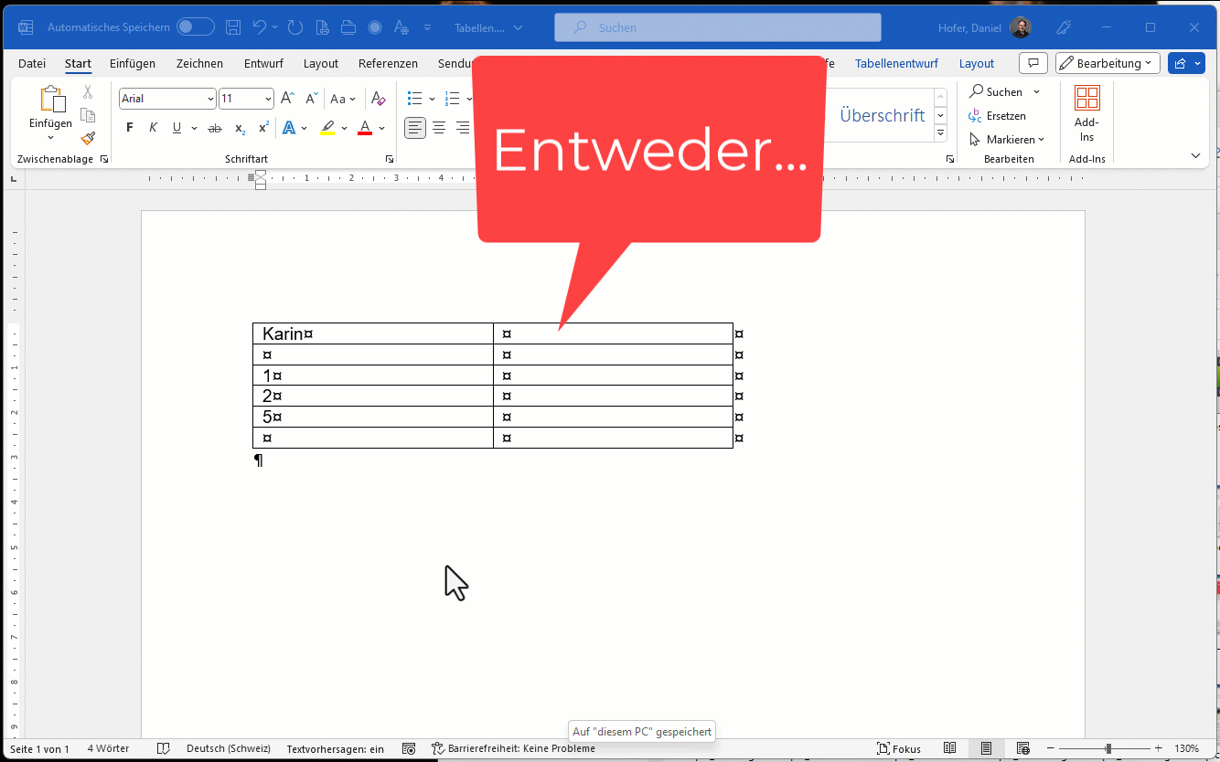Expand the font size dropdown showing 11
This screenshot has width=1220, height=762.
click(x=268, y=99)
